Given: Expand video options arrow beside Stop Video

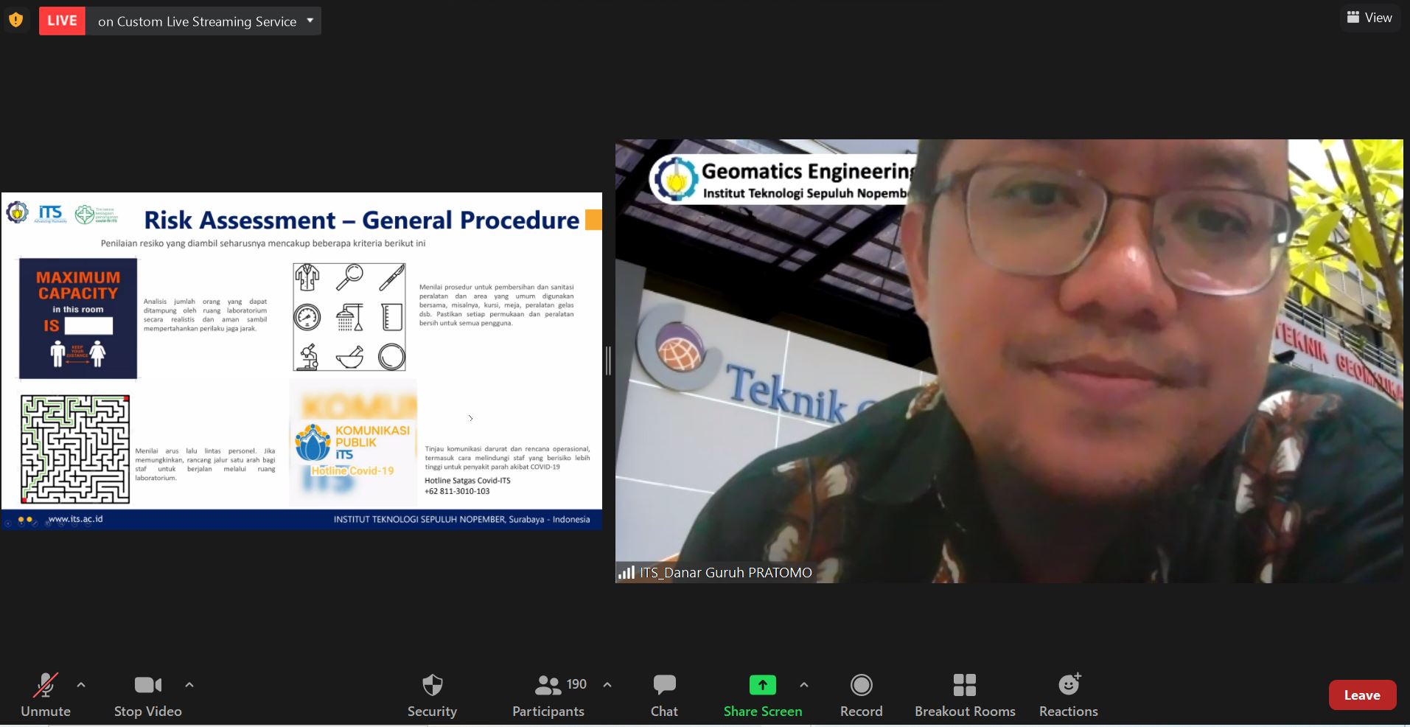Looking at the screenshot, I should tap(189, 685).
